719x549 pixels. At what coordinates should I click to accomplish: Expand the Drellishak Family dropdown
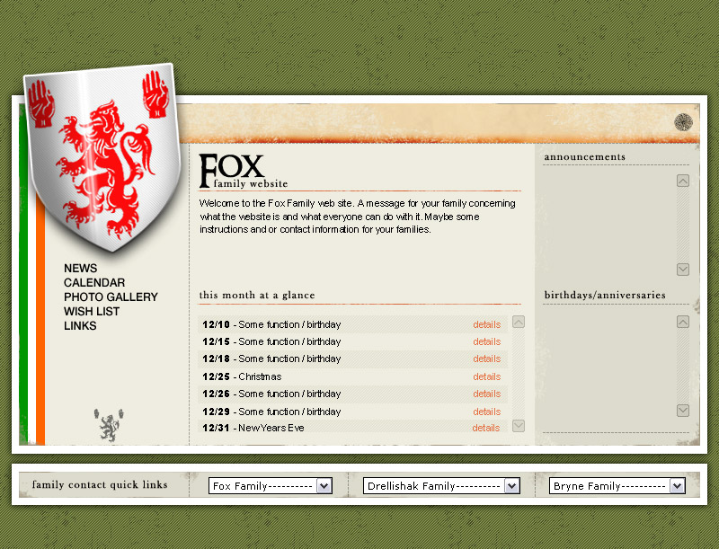tap(441, 486)
